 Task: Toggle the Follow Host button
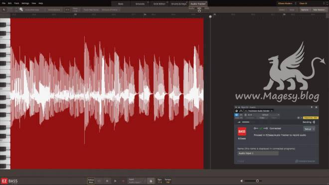pos(91,181)
